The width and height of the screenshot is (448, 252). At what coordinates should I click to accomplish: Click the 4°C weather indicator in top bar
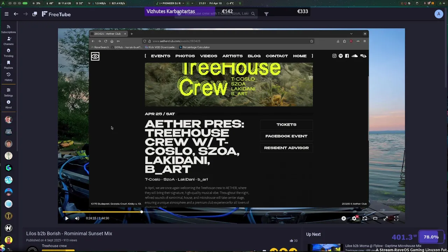tap(230, 3)
